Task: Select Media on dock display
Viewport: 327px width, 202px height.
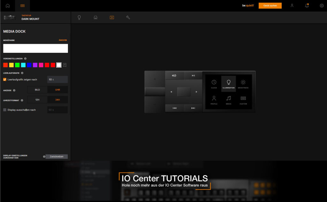Action: pos(229,100)
